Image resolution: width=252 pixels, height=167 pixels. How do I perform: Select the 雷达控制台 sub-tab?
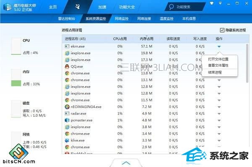point(66,18)
